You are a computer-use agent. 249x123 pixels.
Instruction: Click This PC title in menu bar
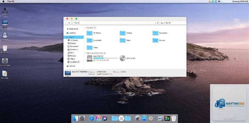pyautogui.click(x=11, y=1)
